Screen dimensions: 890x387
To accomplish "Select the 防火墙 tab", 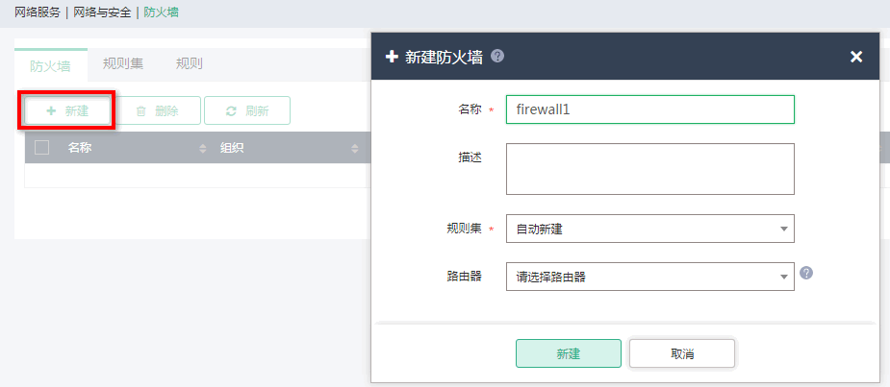I will tap(50, 65).
